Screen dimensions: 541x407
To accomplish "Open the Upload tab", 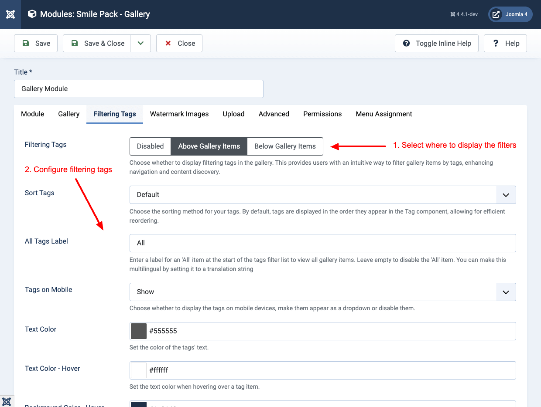I will [x=233, y=114].
